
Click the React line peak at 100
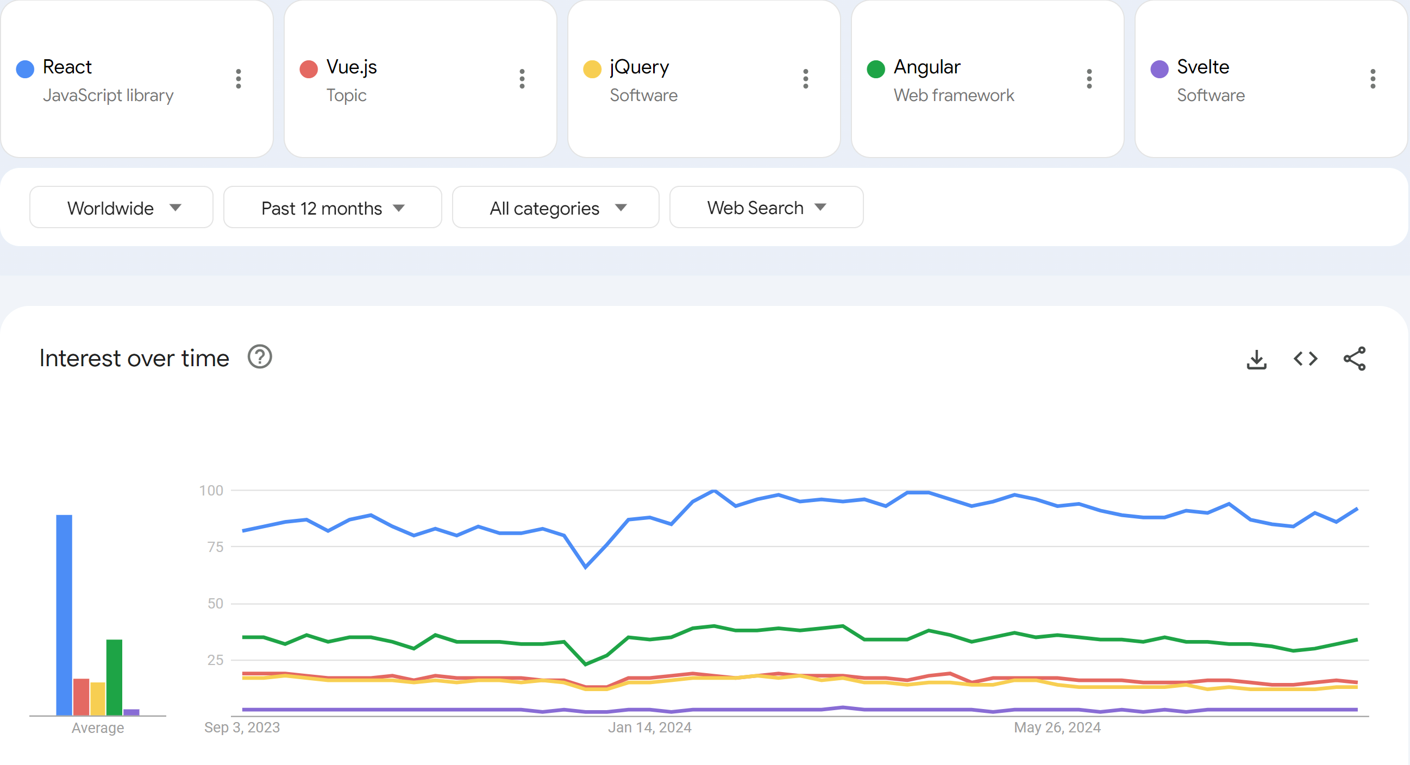tap(715, 491)
